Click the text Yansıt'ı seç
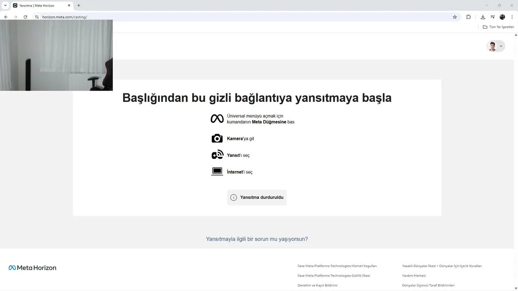Screen dimensions: 518x291 (x=238, y=155)
